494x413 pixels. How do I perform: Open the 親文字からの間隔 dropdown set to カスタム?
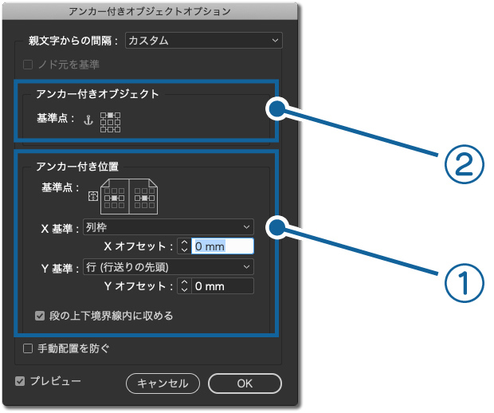(204, 41)
